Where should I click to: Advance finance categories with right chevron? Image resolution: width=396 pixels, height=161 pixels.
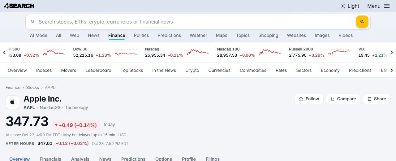click(392, 70)
